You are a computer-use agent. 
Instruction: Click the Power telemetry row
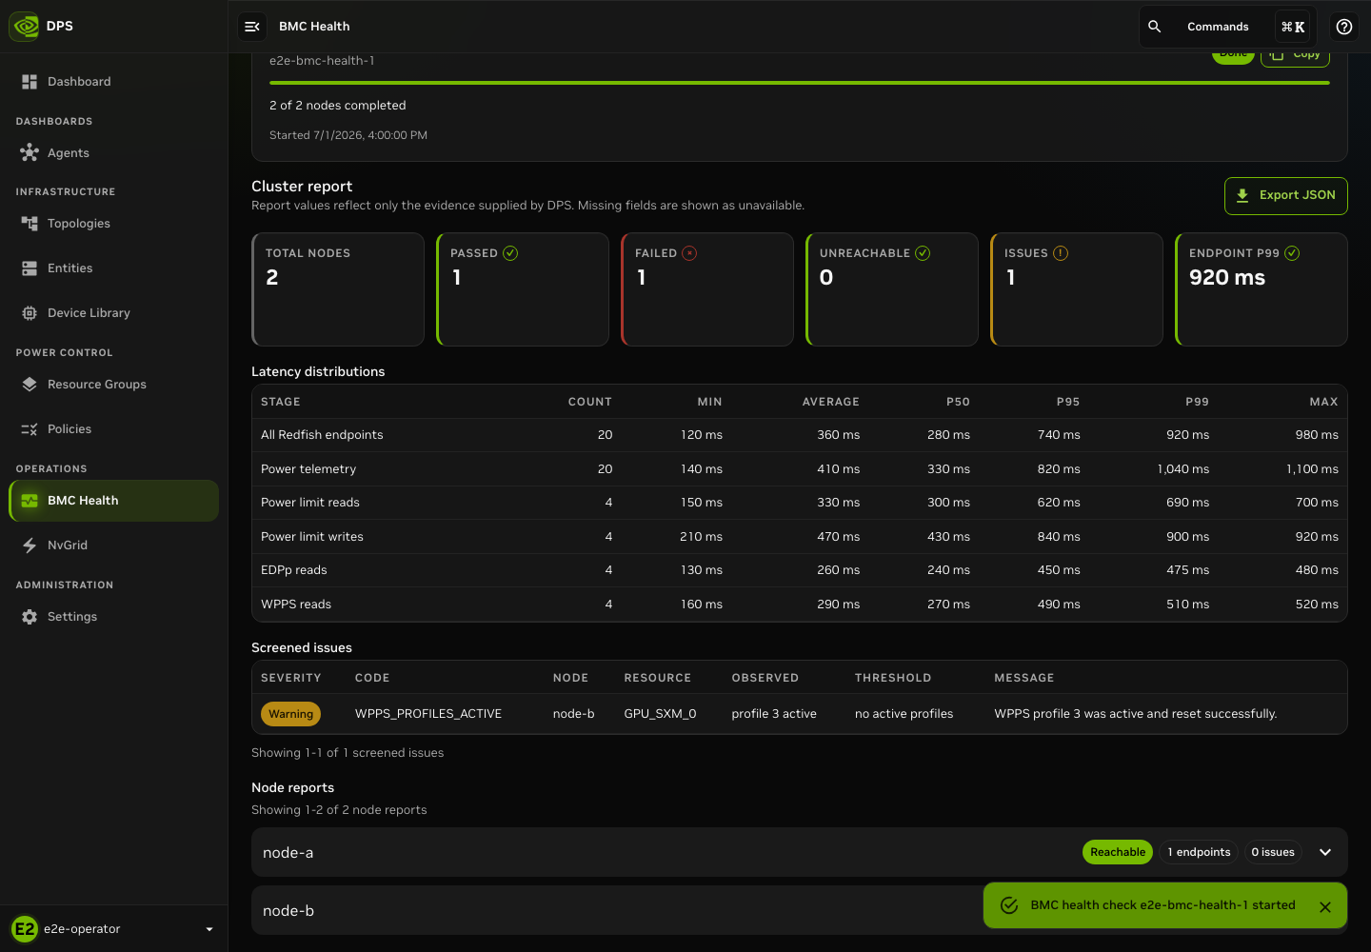pyautogui.click(x=800, y=469)
